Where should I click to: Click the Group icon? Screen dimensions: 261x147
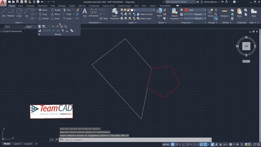coord(210,13)
